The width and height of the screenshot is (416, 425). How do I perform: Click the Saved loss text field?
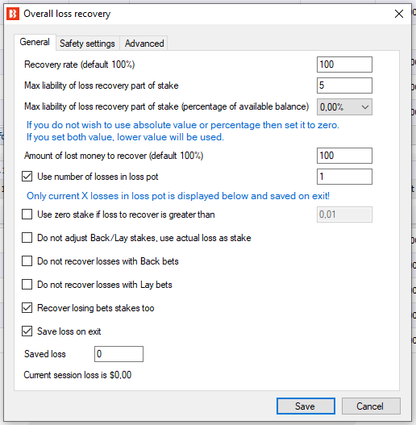pyautogui.click(x=119, y=354)
